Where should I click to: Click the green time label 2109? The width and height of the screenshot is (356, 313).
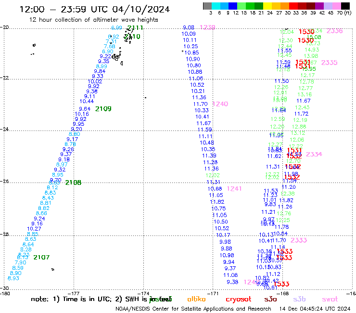tap(103, 109)
